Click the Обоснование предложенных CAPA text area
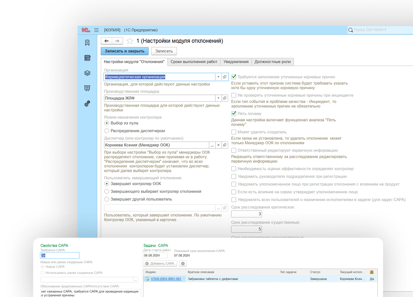This screenshot has width=413, height=297. click(90, 293)
